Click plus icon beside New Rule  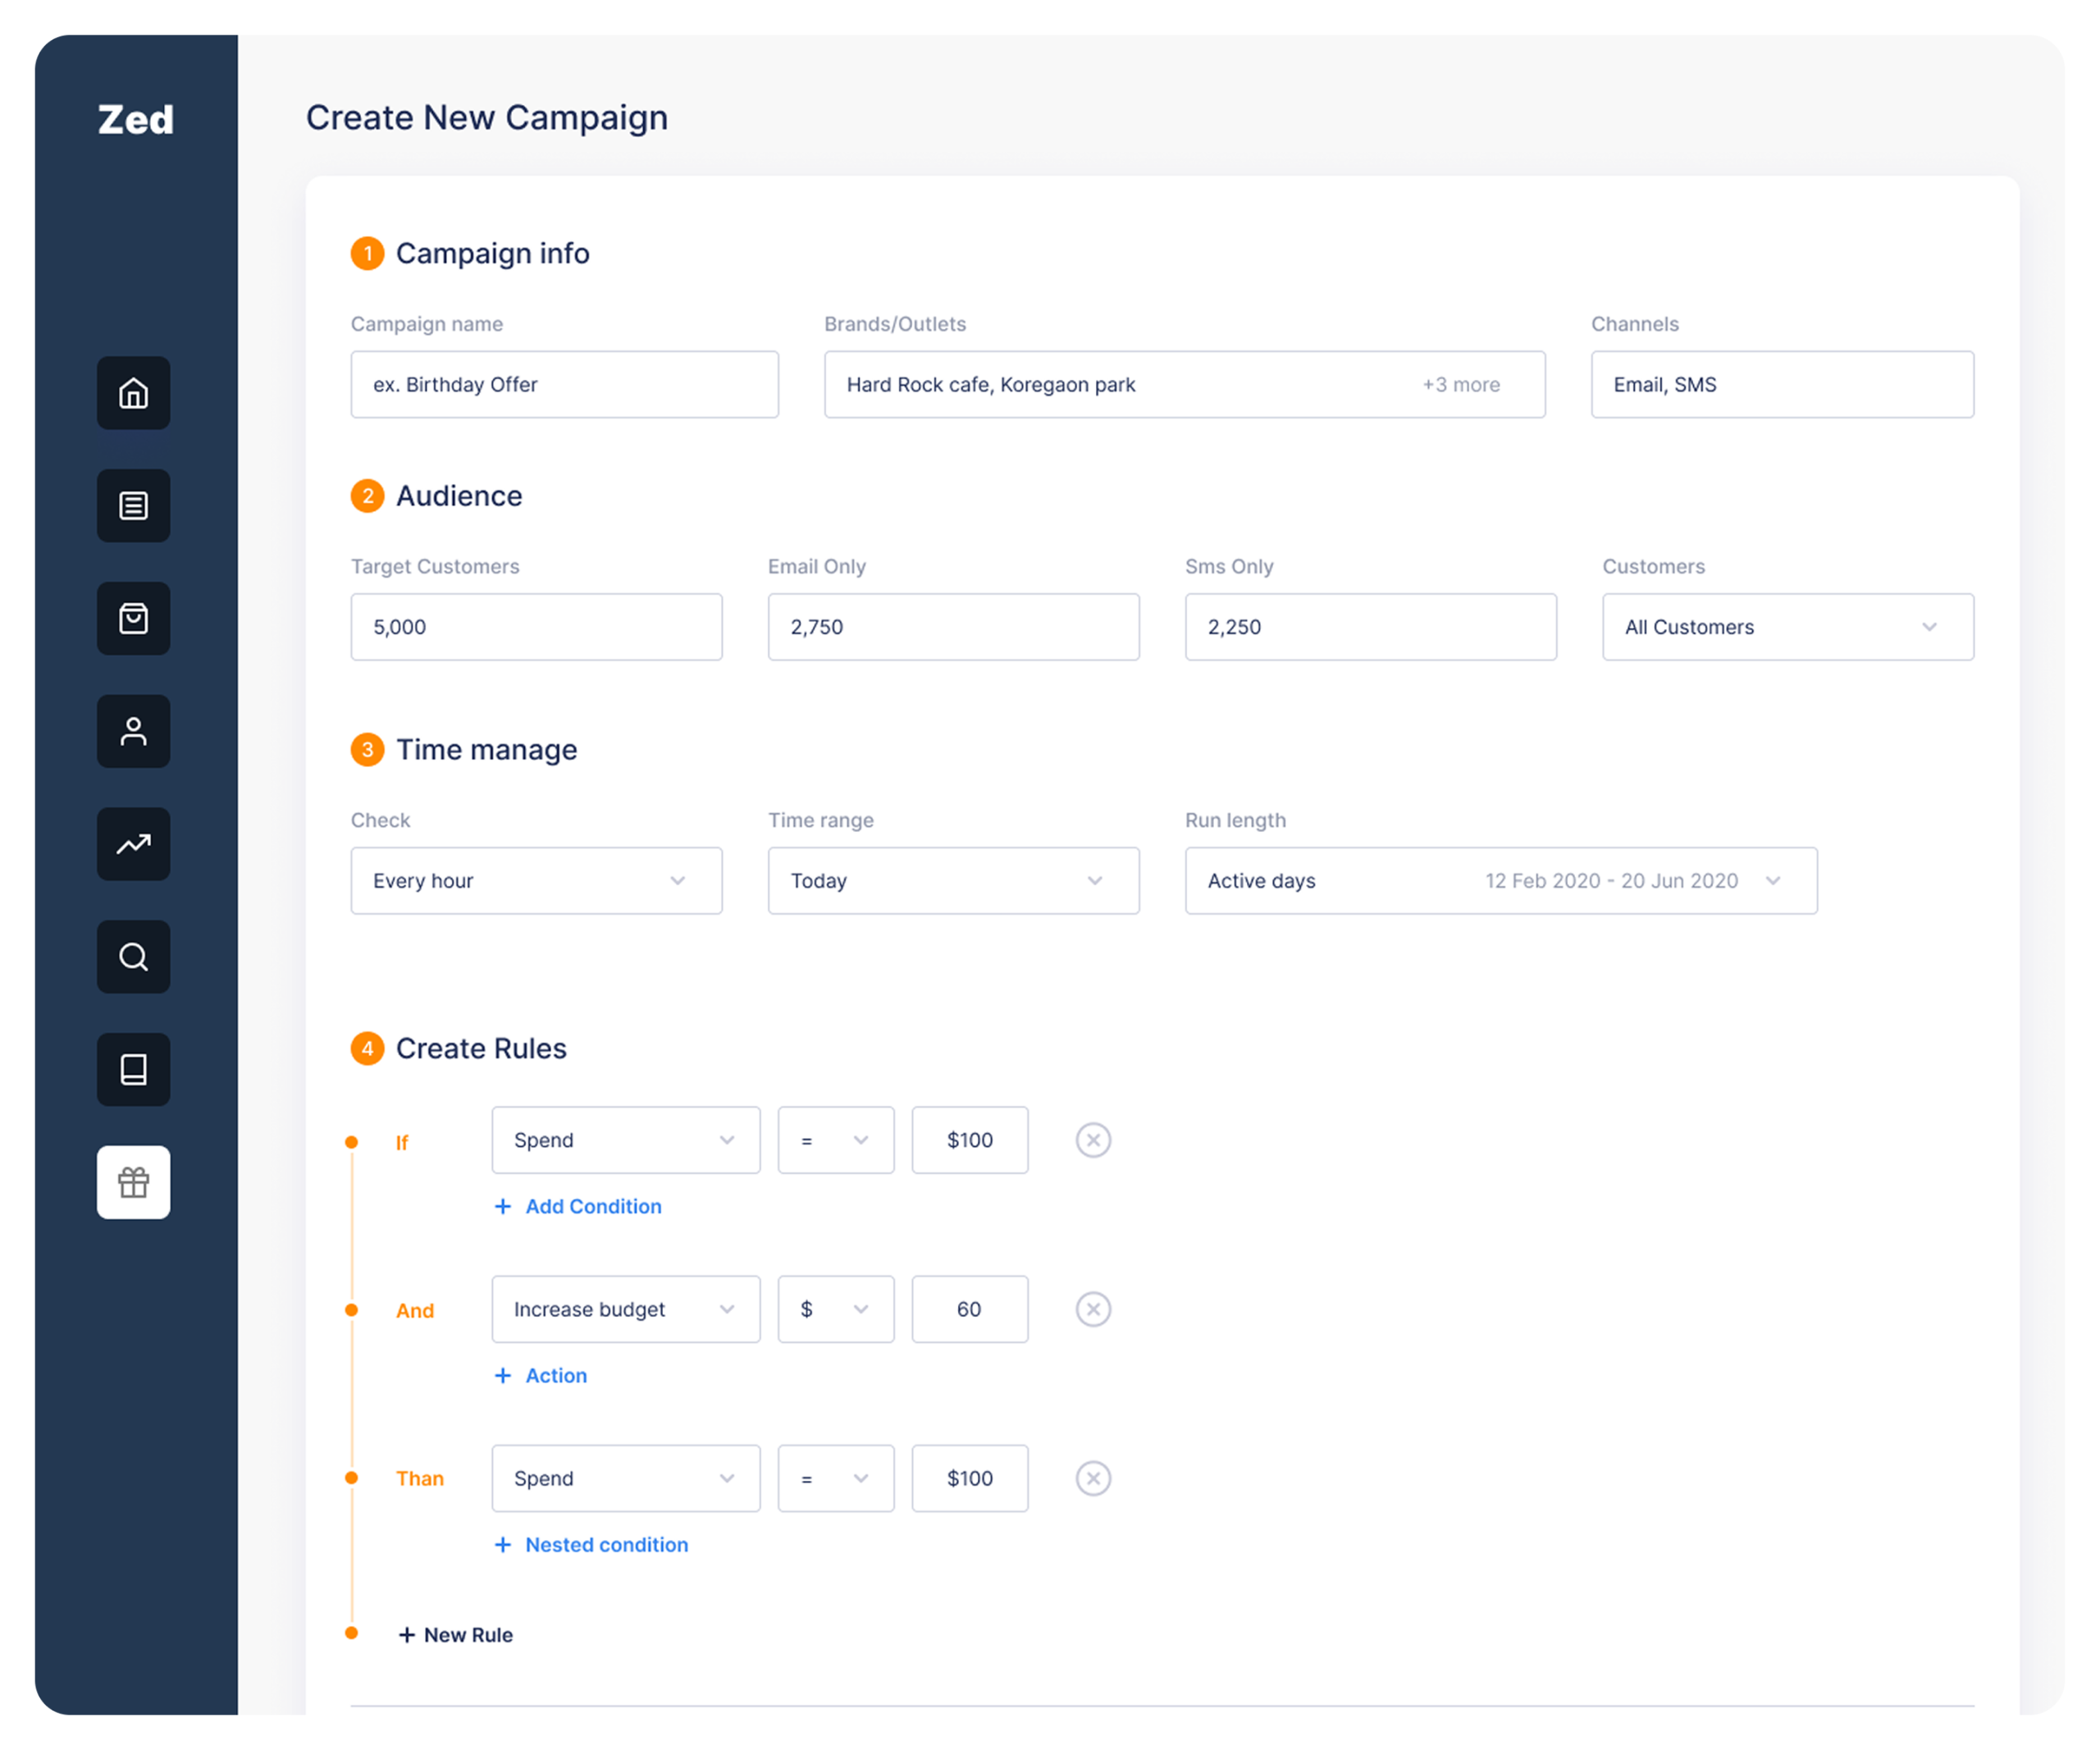click(x=407, y=1635)
